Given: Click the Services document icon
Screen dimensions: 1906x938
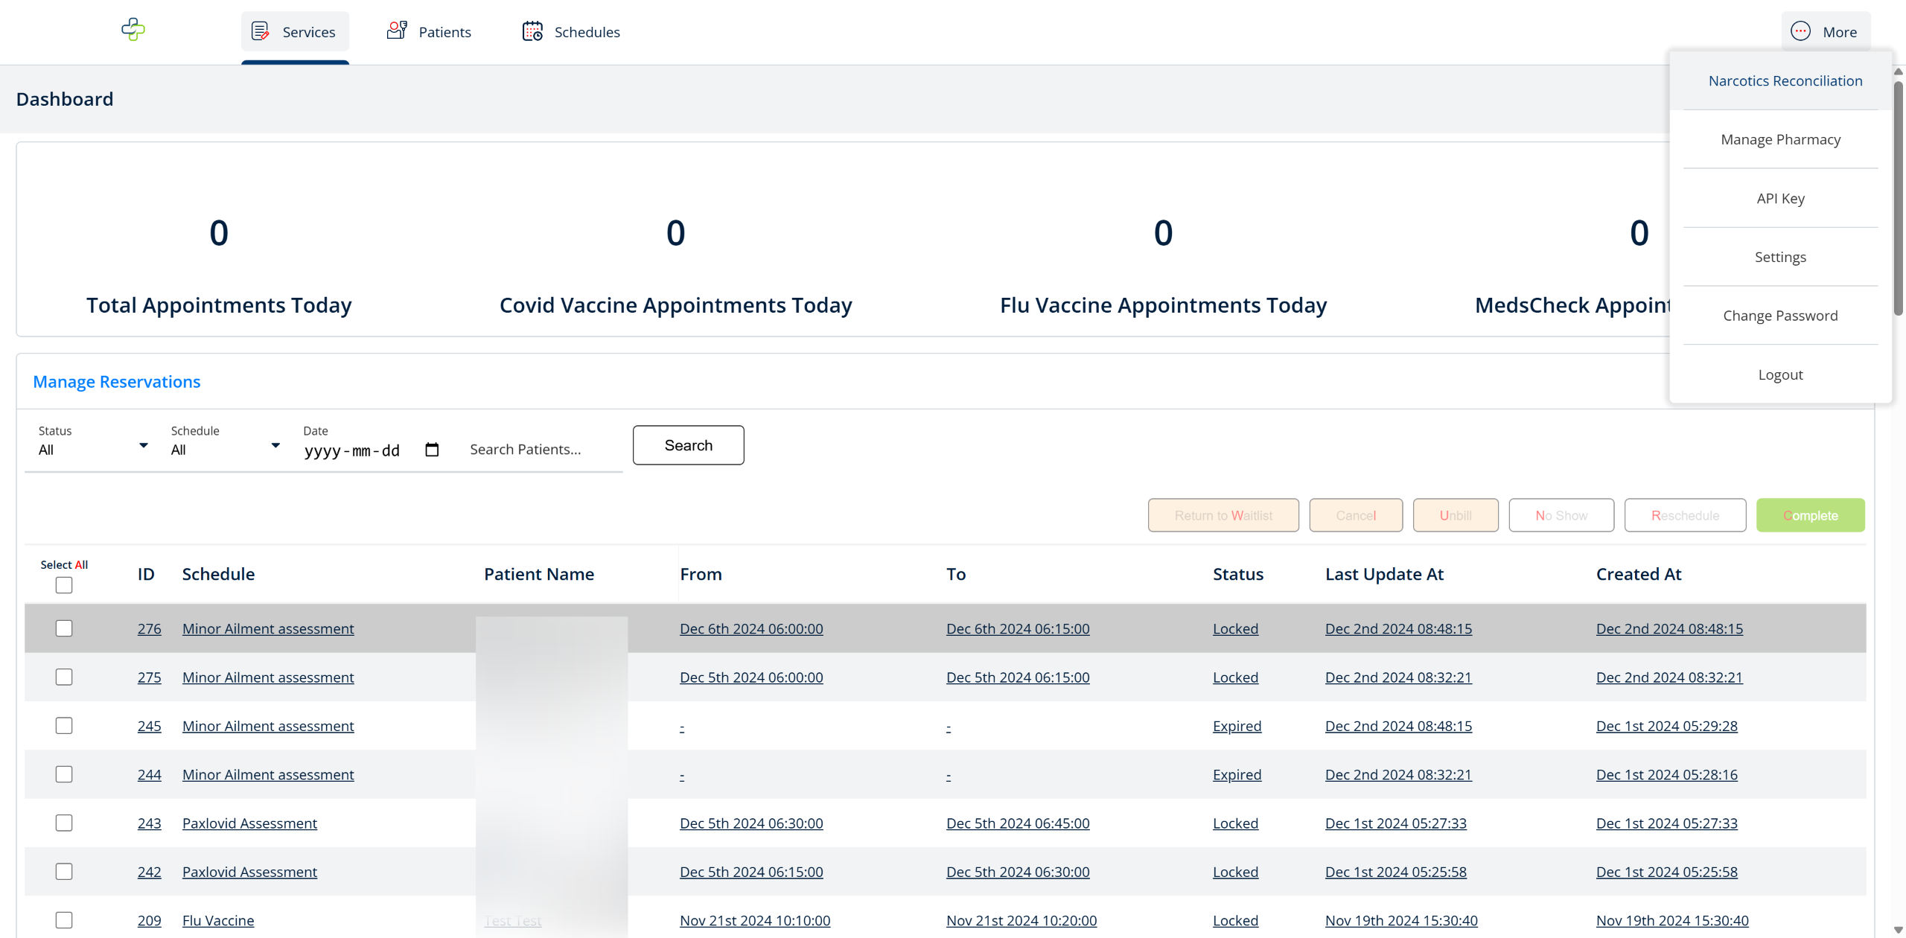Looking at the screenshot, I should click(260, 31).
